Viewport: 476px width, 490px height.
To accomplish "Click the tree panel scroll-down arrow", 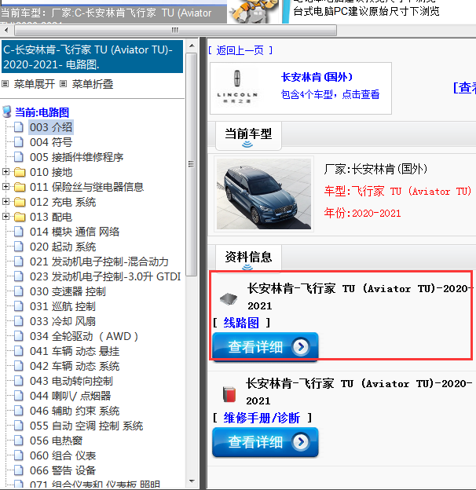I will pos(192,481).
